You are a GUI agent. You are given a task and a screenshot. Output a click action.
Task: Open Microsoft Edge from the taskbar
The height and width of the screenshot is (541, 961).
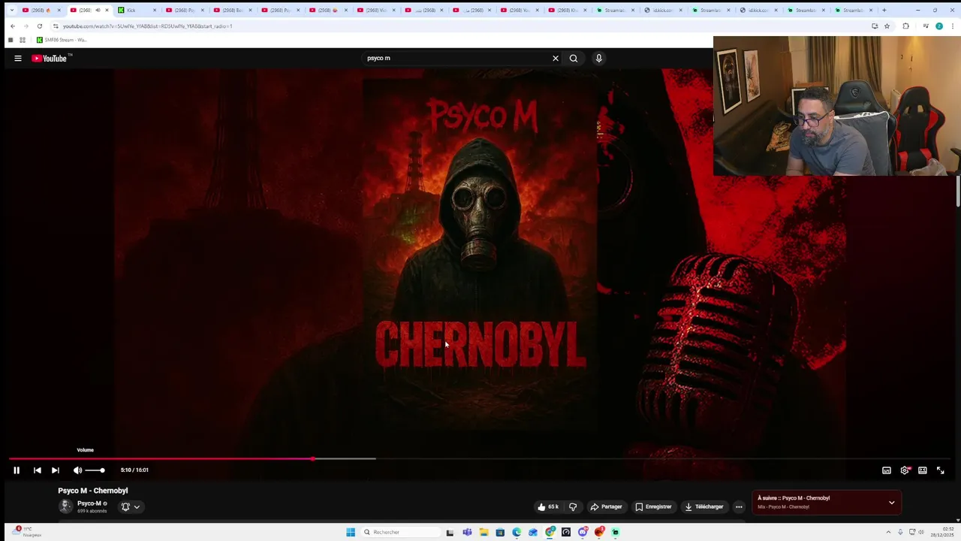tap(517, 532)
